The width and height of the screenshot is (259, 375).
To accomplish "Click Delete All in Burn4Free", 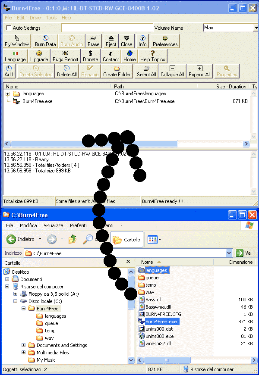I will click(67, 71).
